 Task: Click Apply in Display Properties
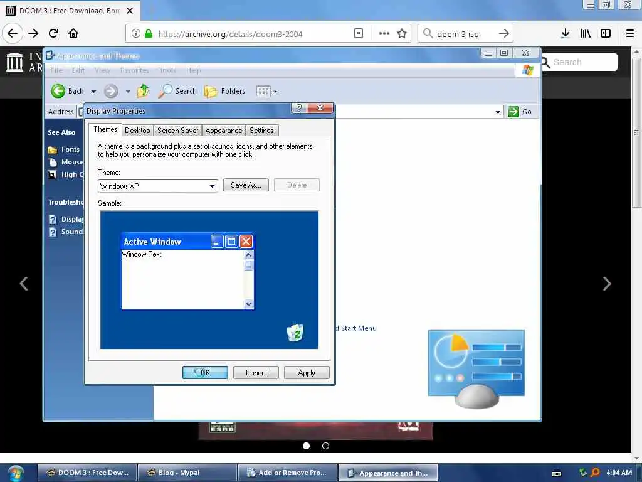point(307,373)
